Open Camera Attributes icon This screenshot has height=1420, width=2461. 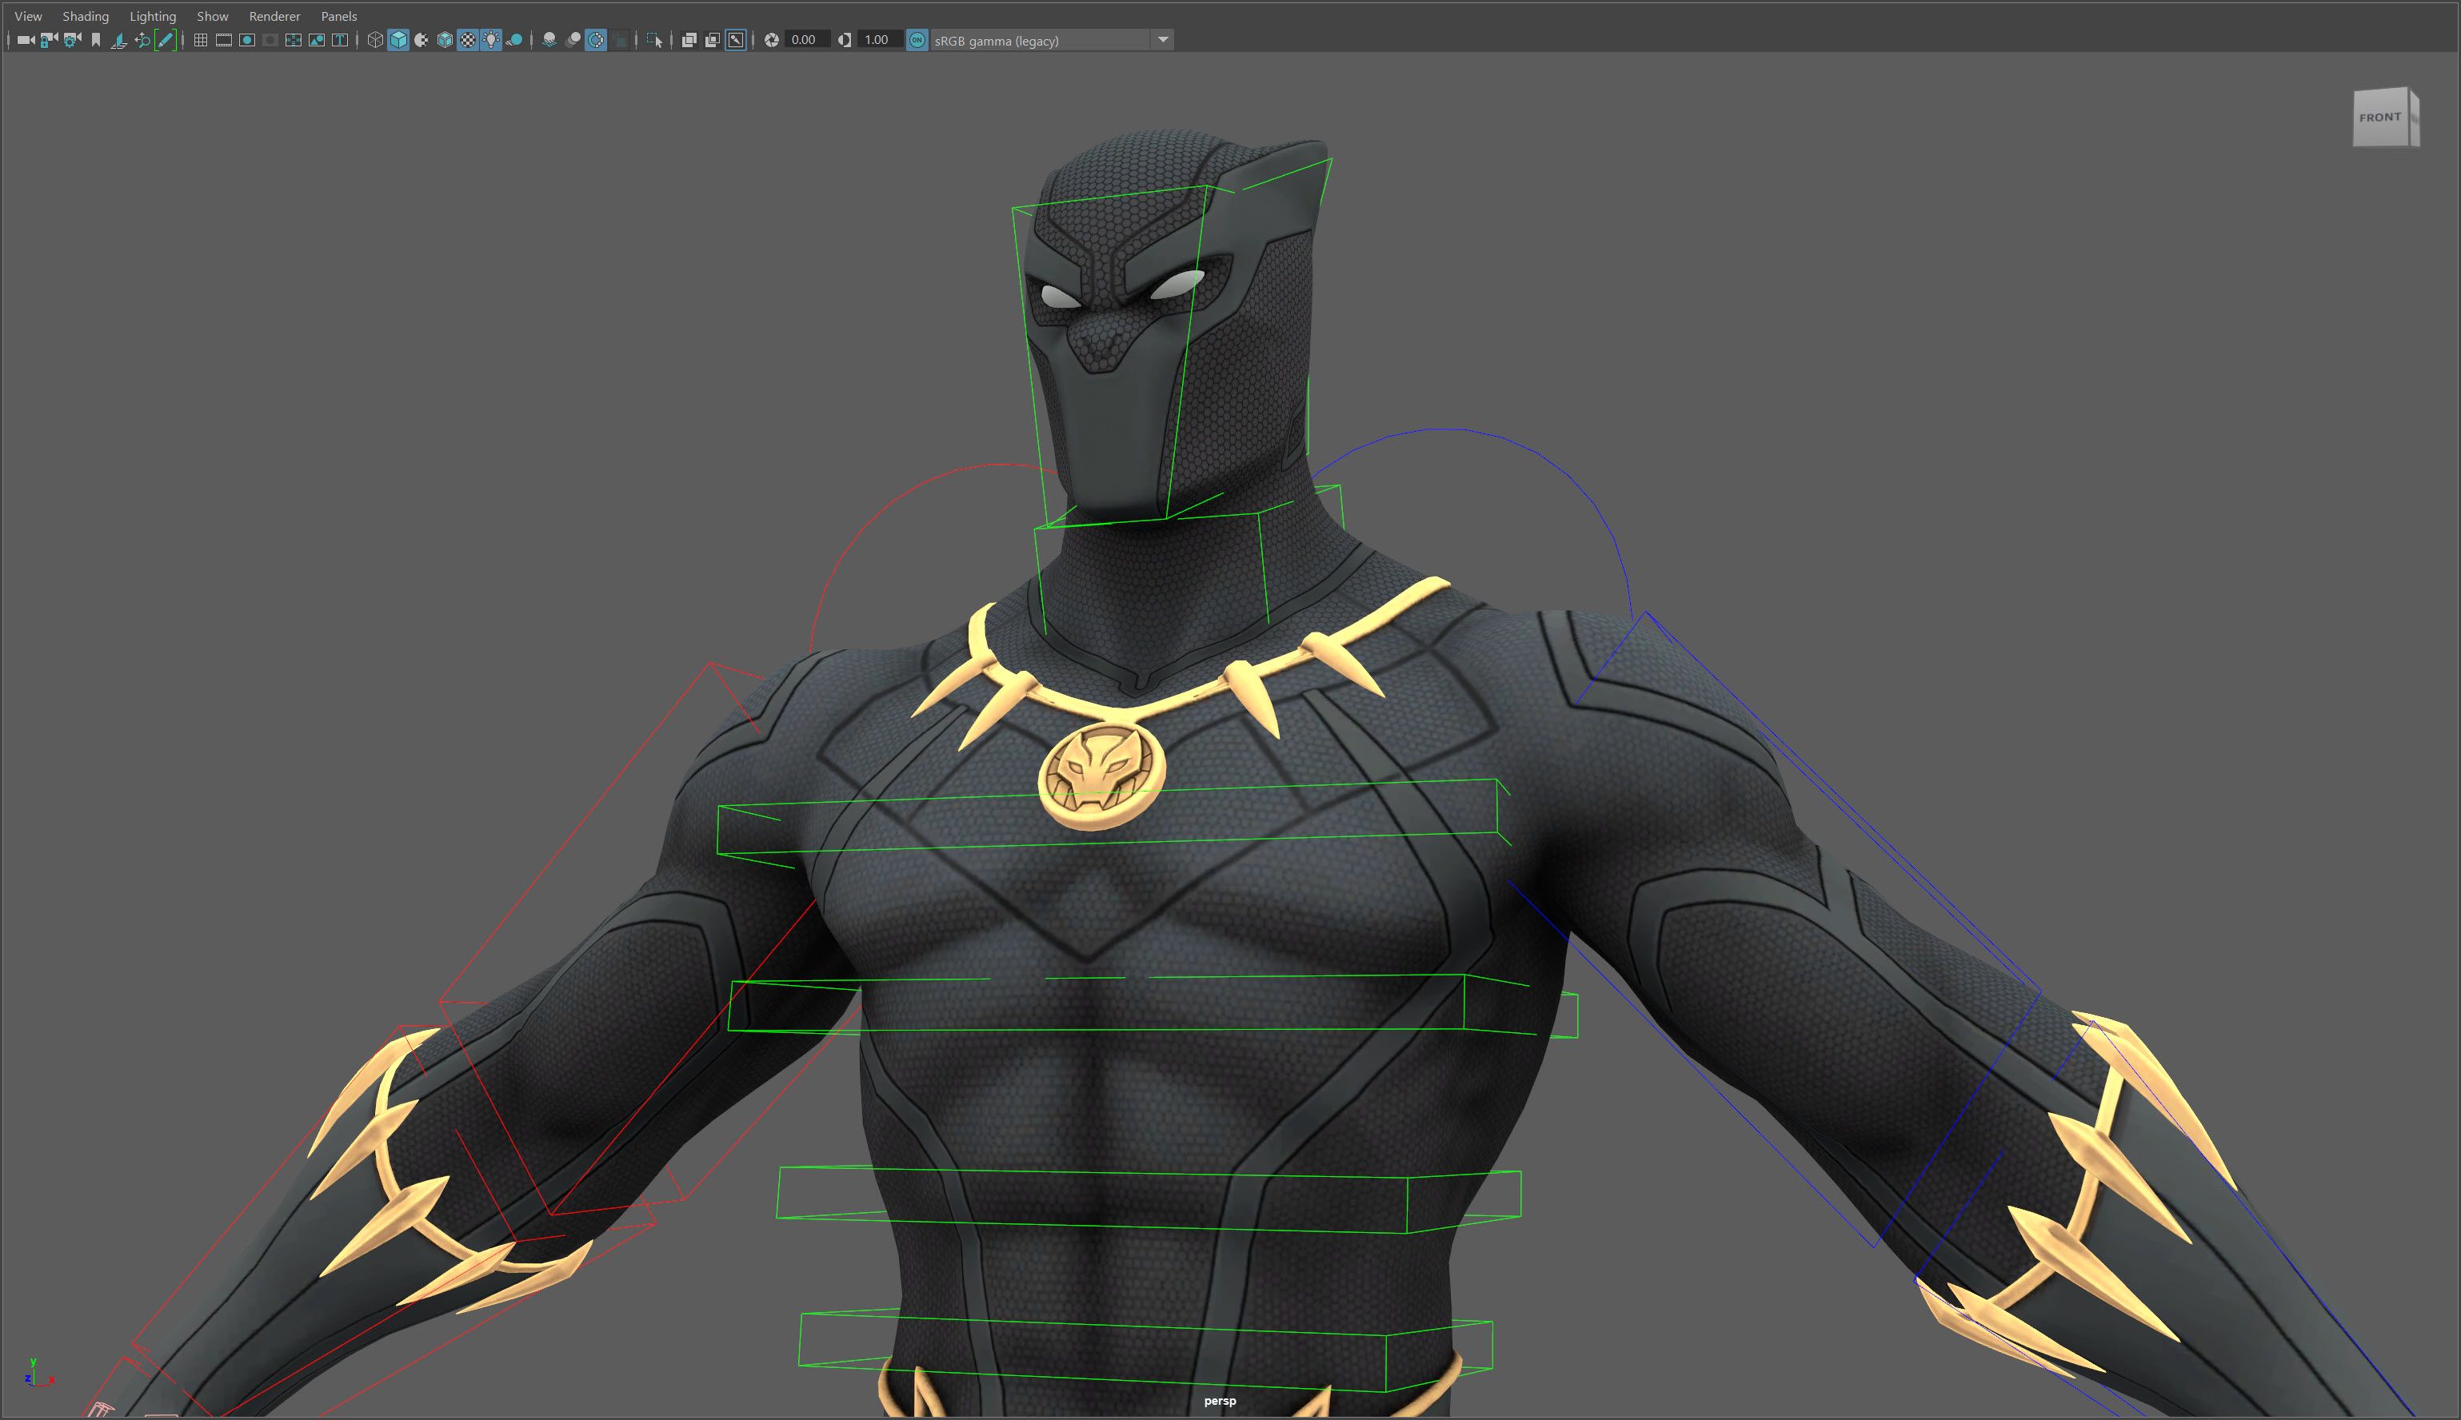[72, 40]
